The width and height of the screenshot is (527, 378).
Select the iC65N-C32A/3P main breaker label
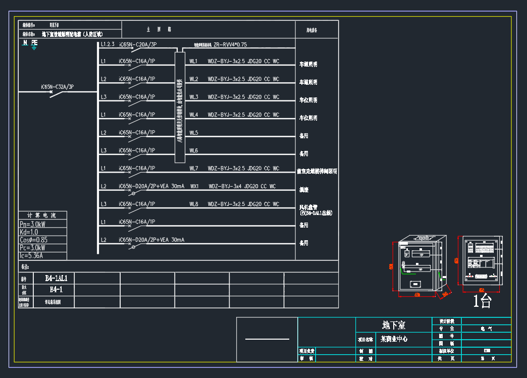pyautogui.click(x=58, y=87)
